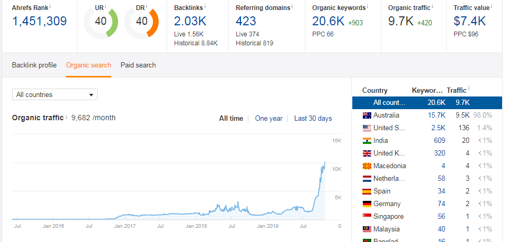Switch to the Paid search tab
510x242 pixels.
tap(138, 65)
